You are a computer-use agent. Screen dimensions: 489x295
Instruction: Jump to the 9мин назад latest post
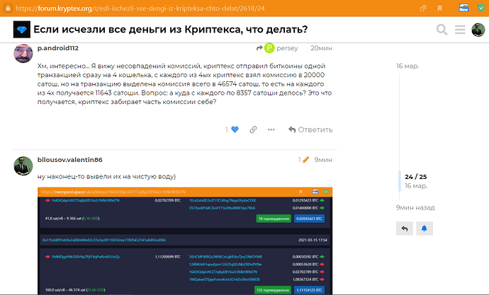click(x=415, y=208)
